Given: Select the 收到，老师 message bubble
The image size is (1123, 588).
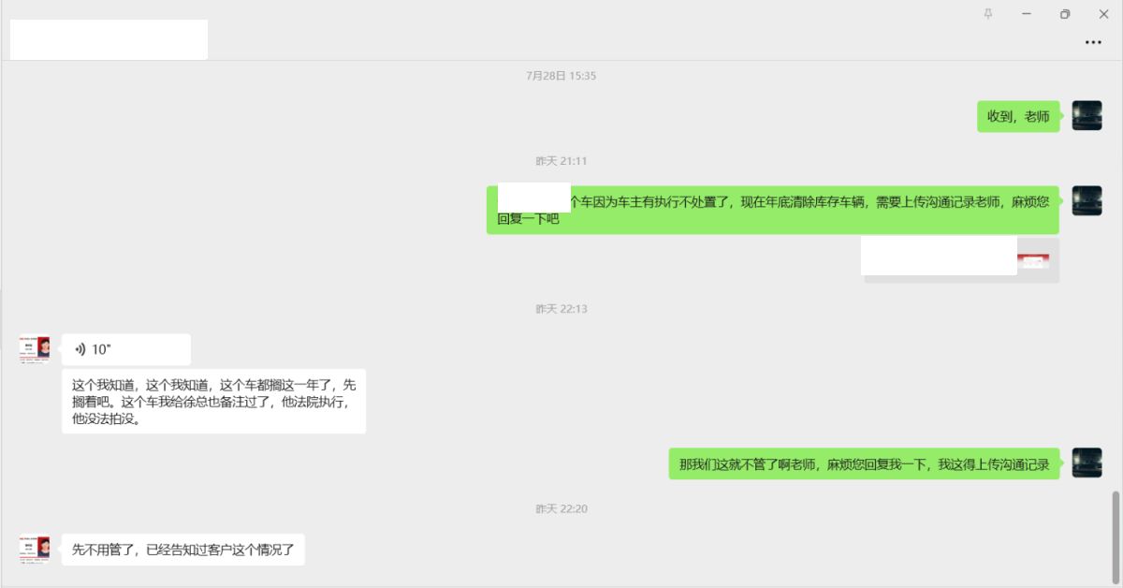Looking at the screenshot, I should [x=1018, y=117].
